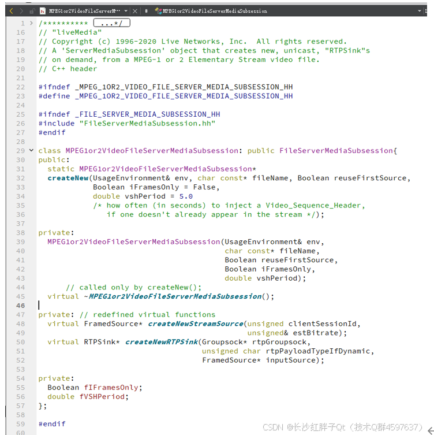Expand the folded comment at line 1
Screen dimensions: 434x435
(x=31, y=23)
